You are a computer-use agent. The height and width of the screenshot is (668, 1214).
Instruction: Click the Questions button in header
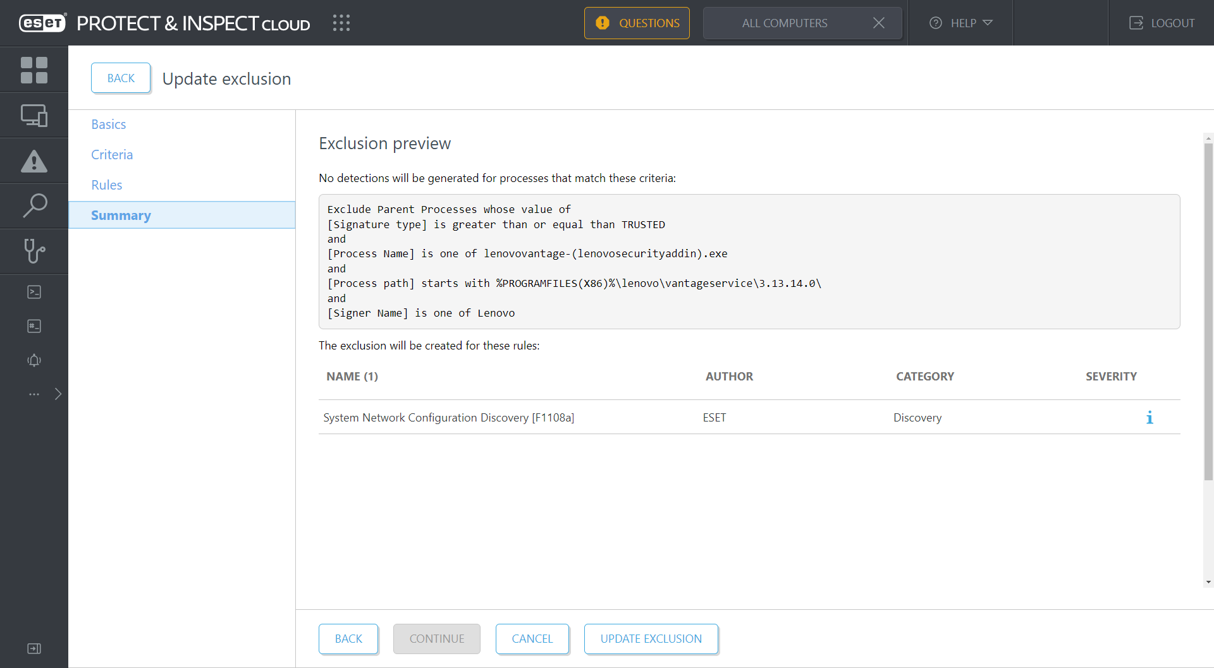(x=637, y=23)
